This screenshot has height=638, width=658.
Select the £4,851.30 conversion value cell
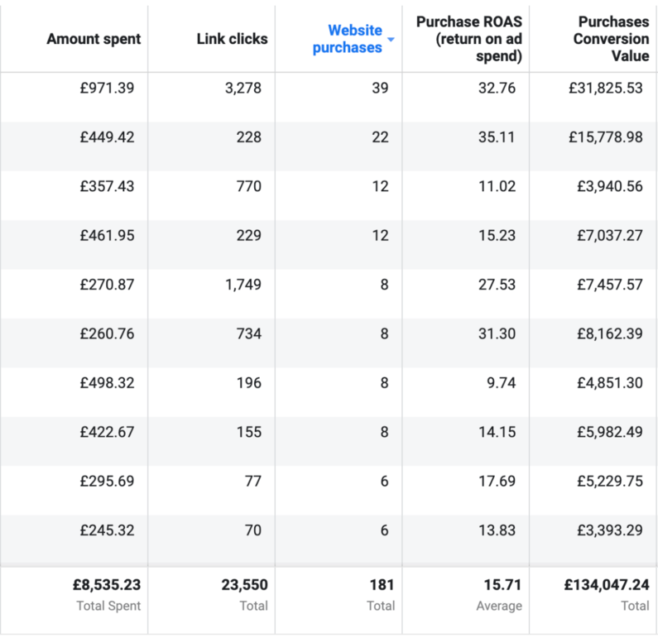coord(609,383)
